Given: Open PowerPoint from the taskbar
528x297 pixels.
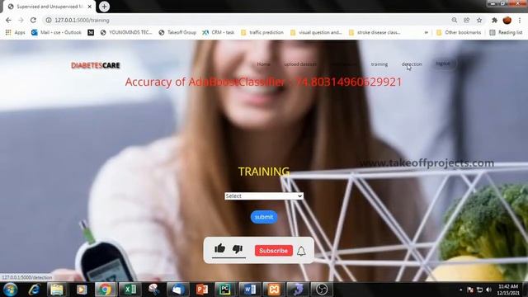Looking at the screenshot, I should pyautogui.click(x=201, y=290).
